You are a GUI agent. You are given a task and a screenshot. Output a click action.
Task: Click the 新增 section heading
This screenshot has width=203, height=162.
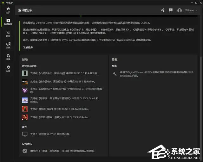[x=25, y=59]
